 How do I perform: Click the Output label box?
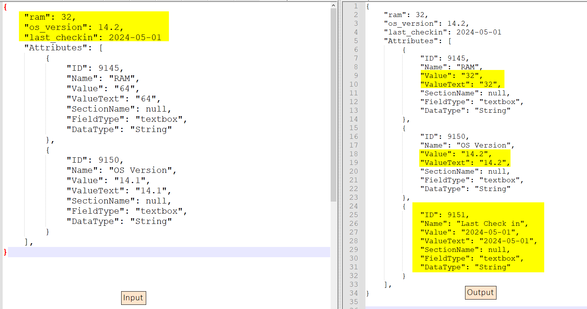[x=480, y=292]
